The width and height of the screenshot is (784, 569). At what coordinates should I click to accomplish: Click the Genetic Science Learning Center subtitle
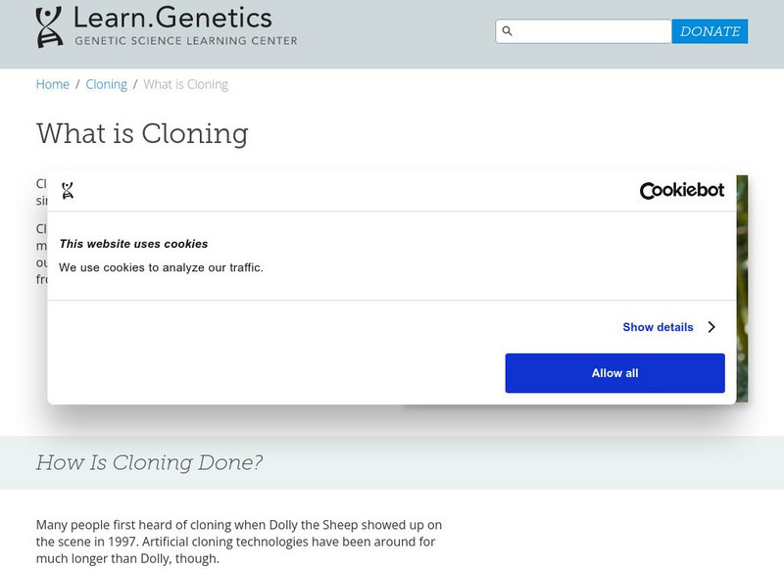coord(185,41)
